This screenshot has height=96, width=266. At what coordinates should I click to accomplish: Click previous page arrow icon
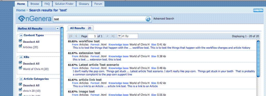pyautogui.click(x=76, y=36)
